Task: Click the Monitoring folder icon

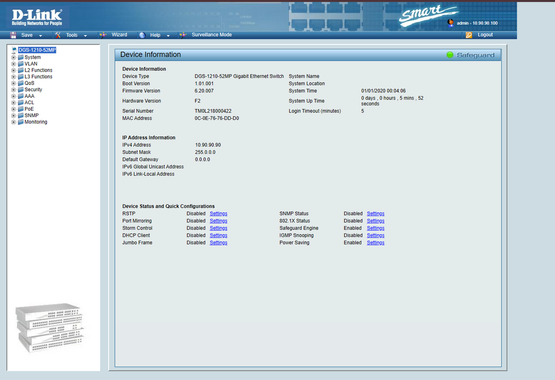Action: point(21,122)
